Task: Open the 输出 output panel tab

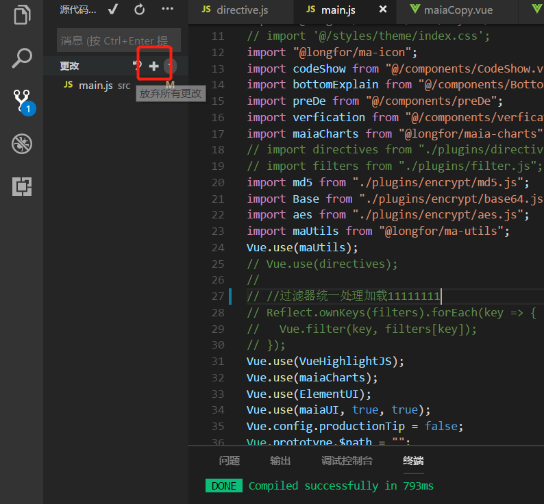Action: point(280,461)
